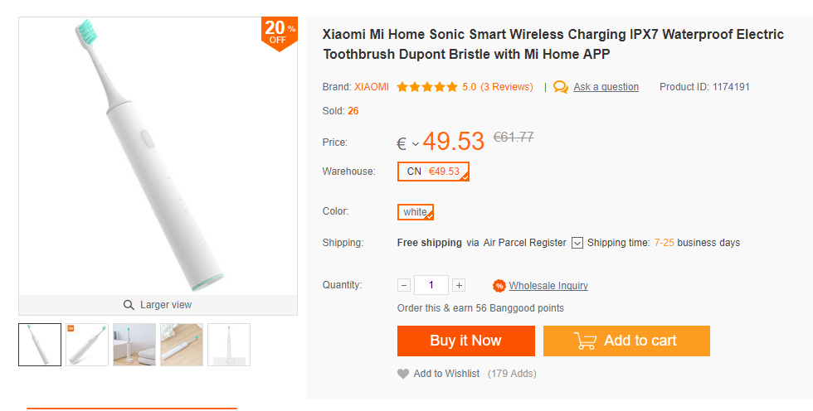Click the Ask a question chat icon
813x411 pixels.
pos(561,87)
